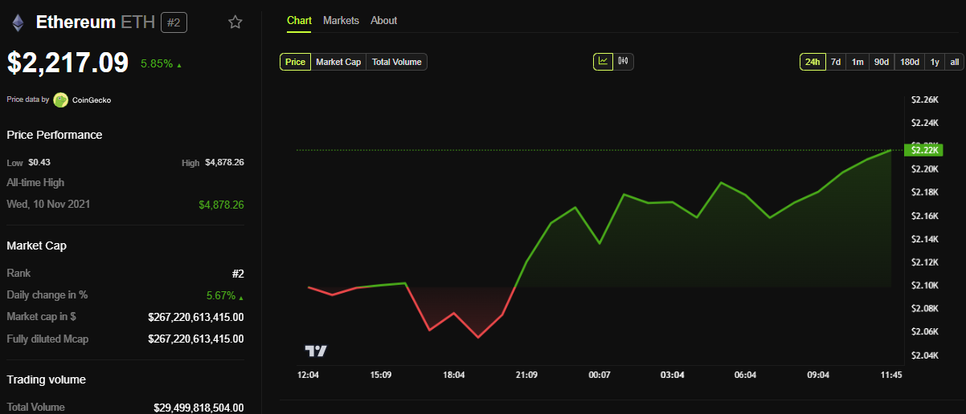Click the $2.10K price axis label
966x414 pixels.
point(925,286)
